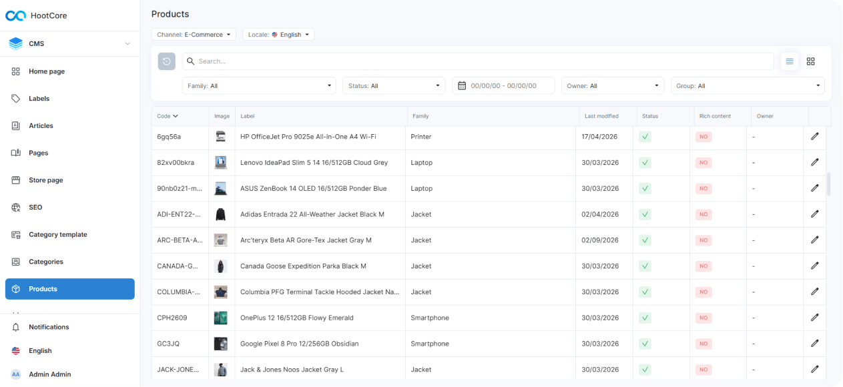Open Store page in the sidebar menu
Screen dimensions: 843x387
[x=70, y=180]
